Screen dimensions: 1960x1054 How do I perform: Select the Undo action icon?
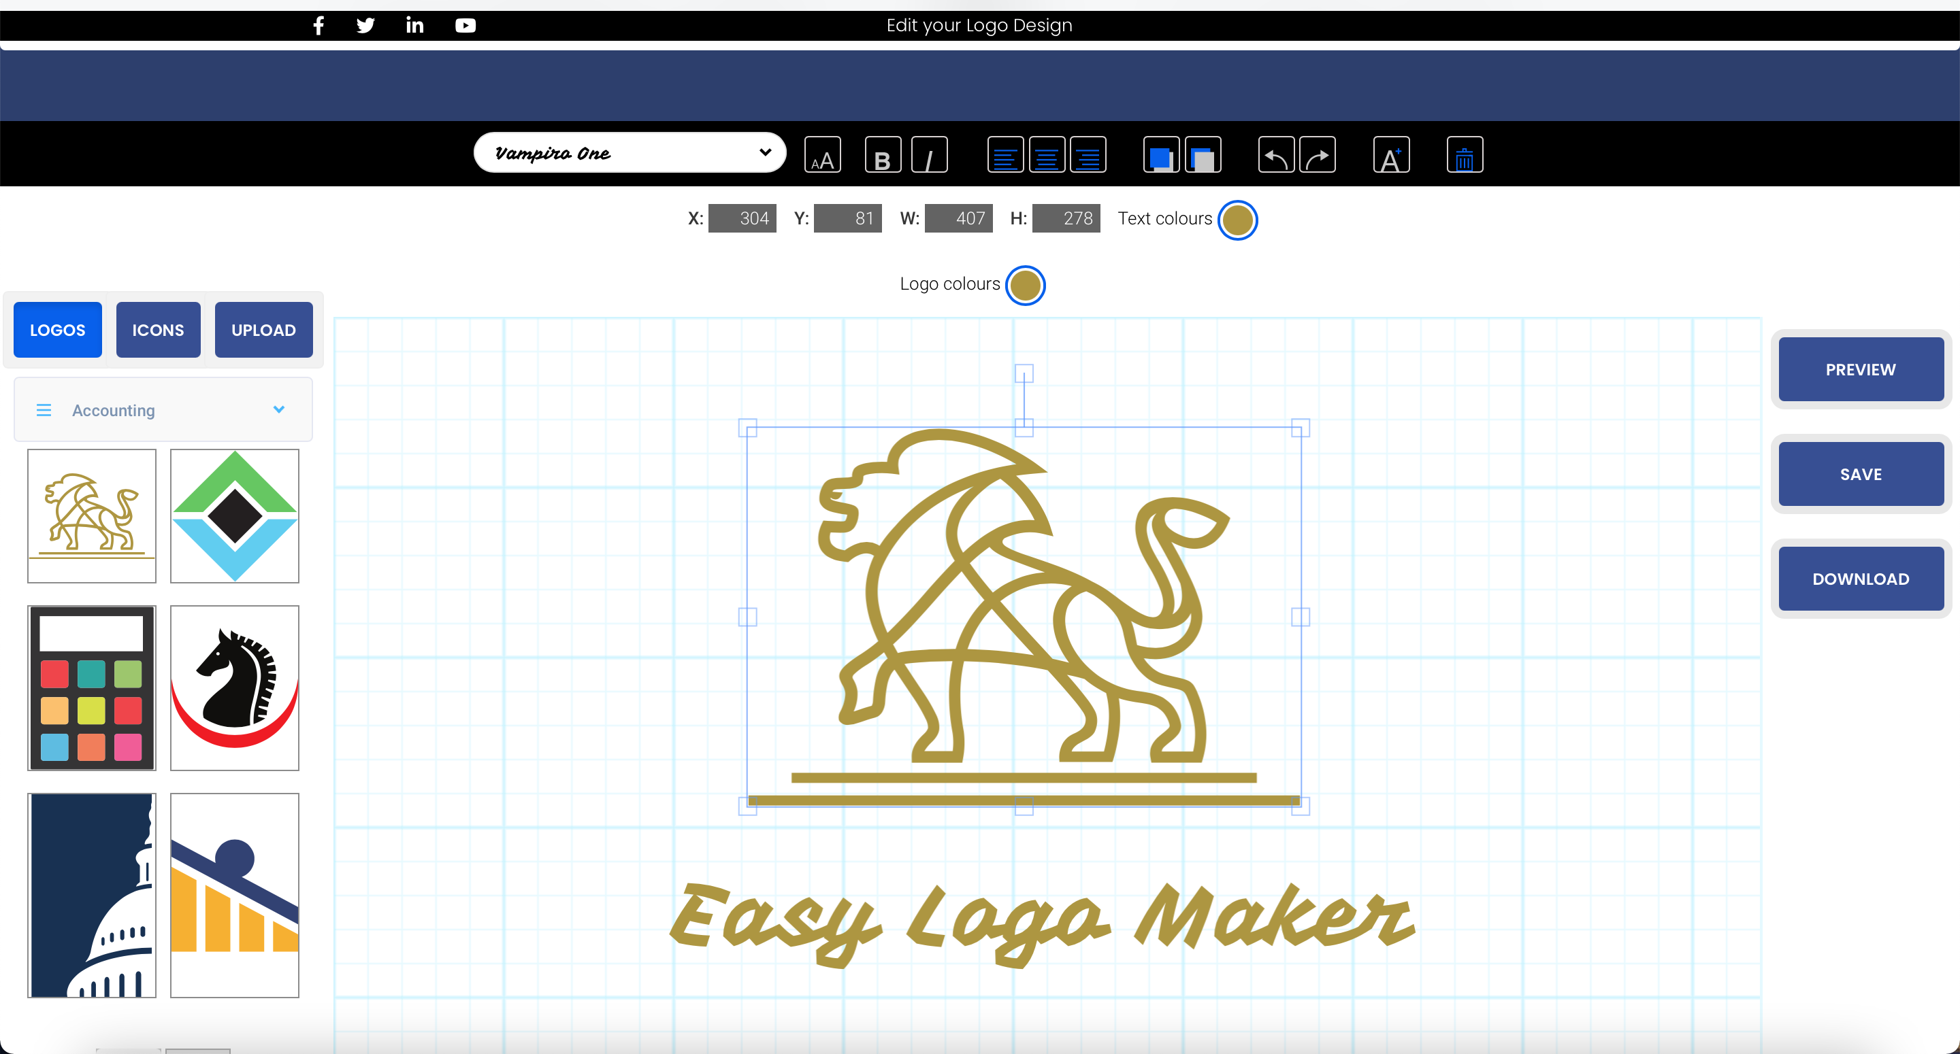click(1274, 154)
